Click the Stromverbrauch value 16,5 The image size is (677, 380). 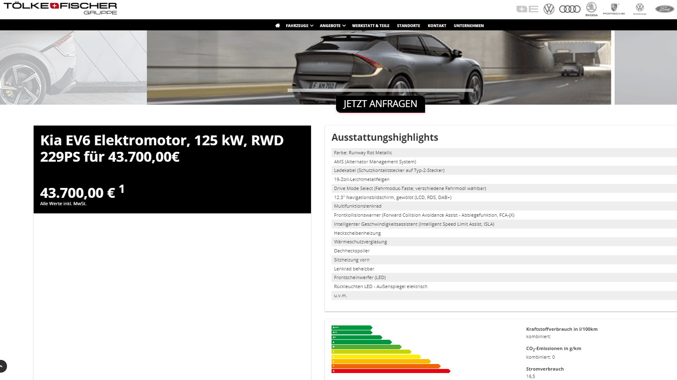(531, 376)
